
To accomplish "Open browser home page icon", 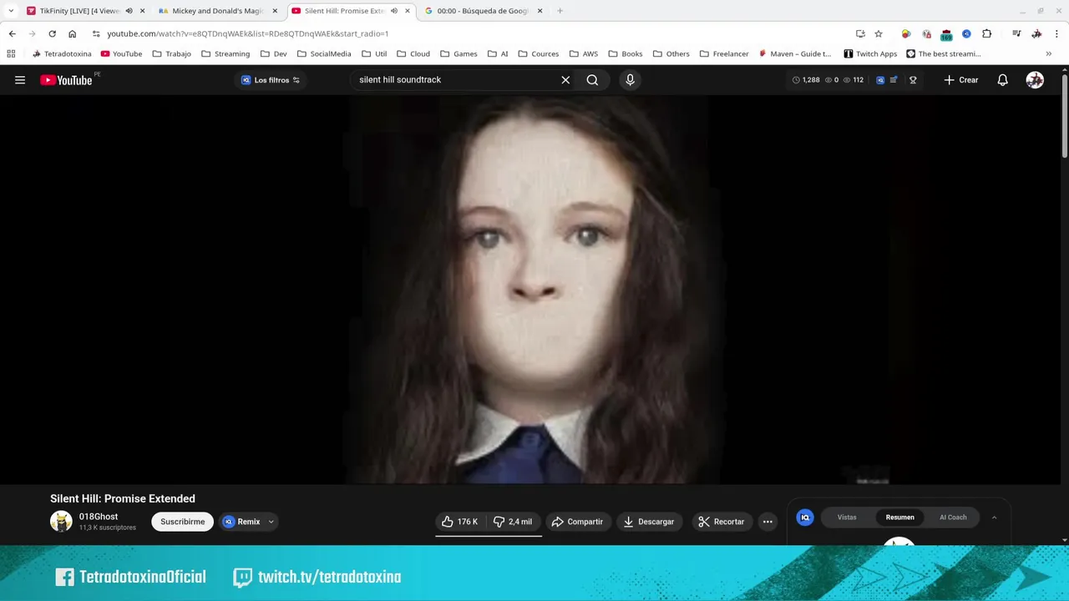I will click(72, 33).
